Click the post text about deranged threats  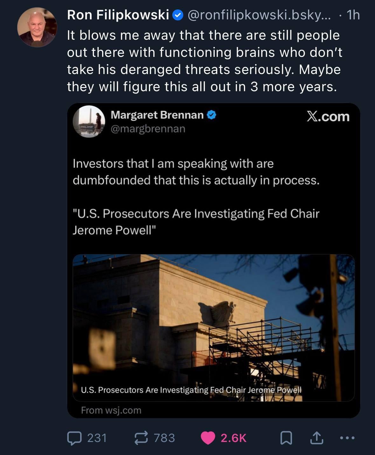pyautogui.click(x=204, y=61)
